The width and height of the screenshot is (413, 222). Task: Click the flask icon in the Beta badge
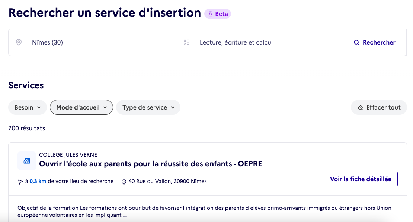click(211, 14)
